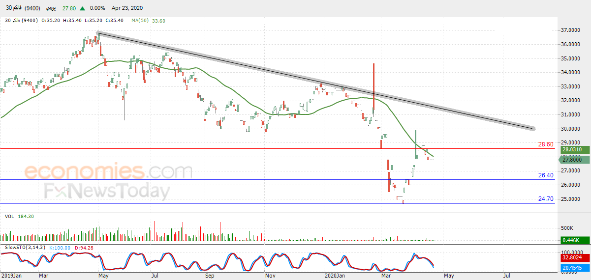The image size is (591, 280).
Task: Click the green 0.446K volume tag
Action: pos(575,240)
